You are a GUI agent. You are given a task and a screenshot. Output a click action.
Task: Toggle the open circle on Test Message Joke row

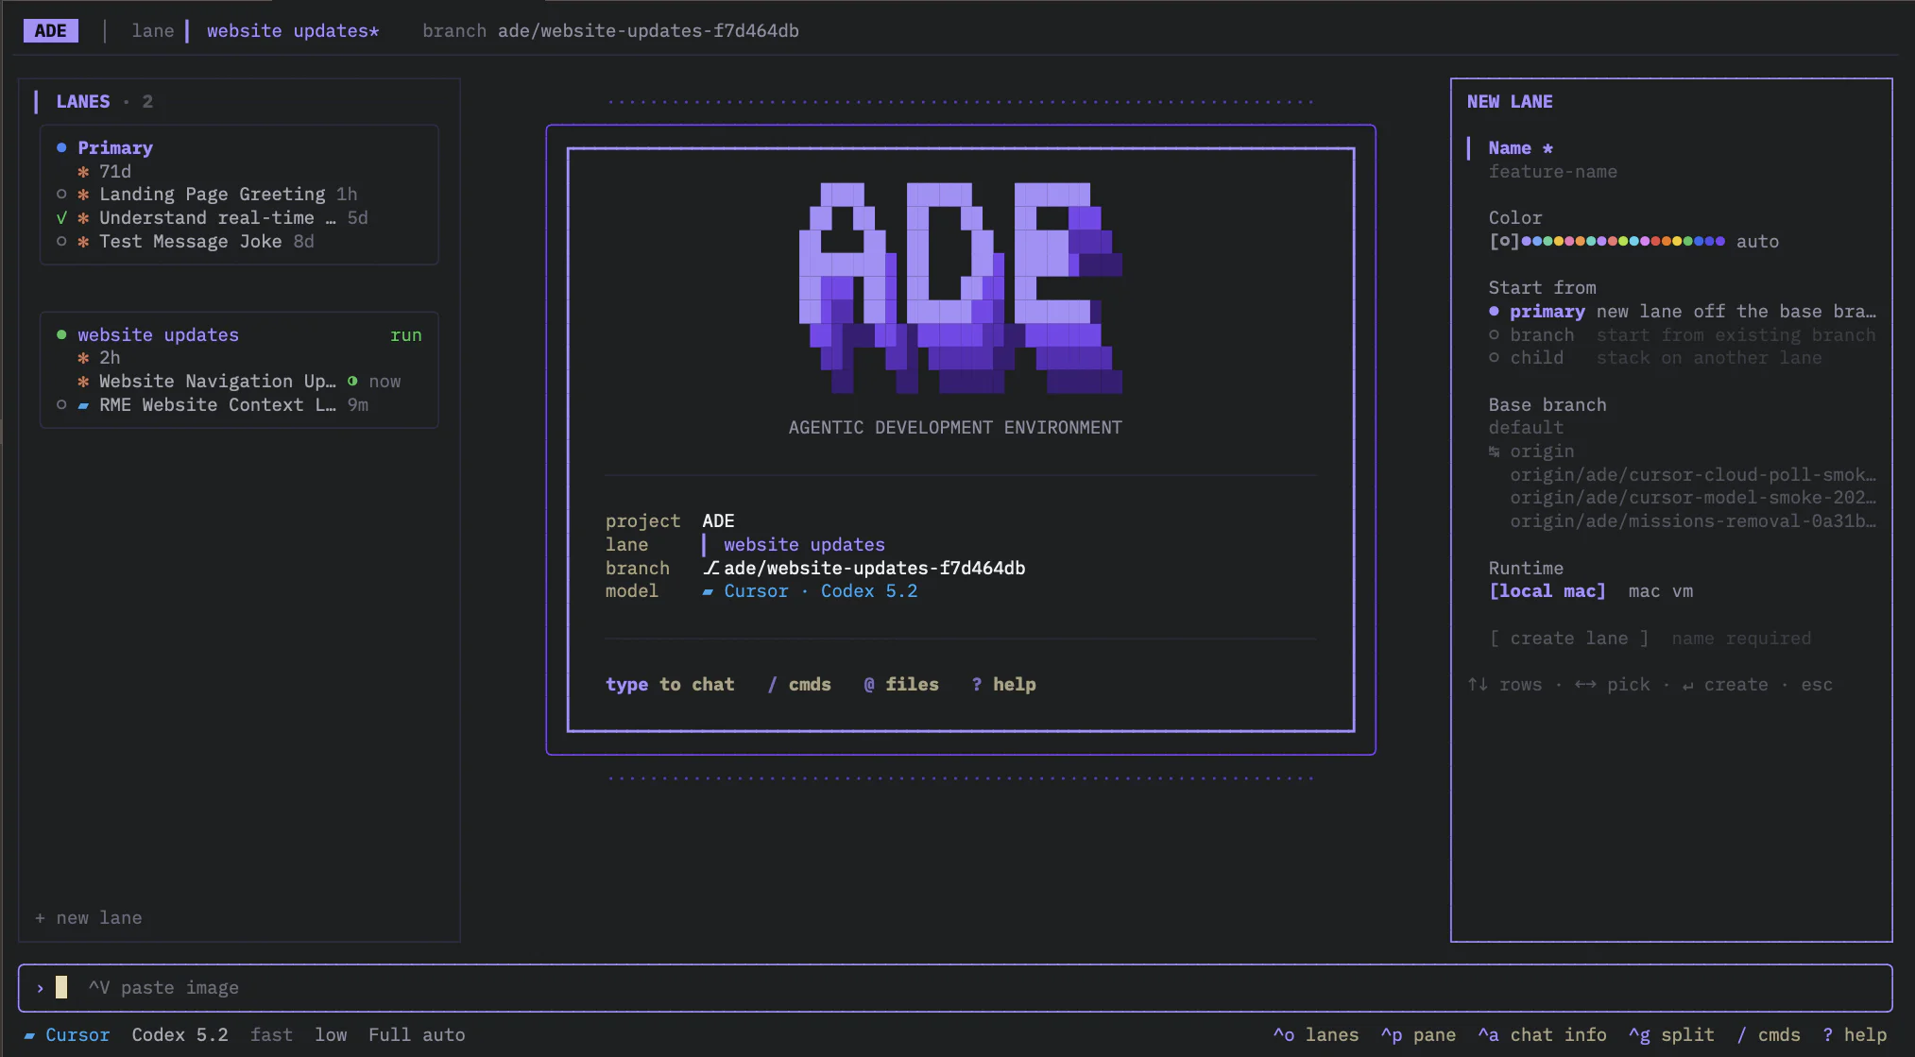pyautogui.click(x=61, y=242)
